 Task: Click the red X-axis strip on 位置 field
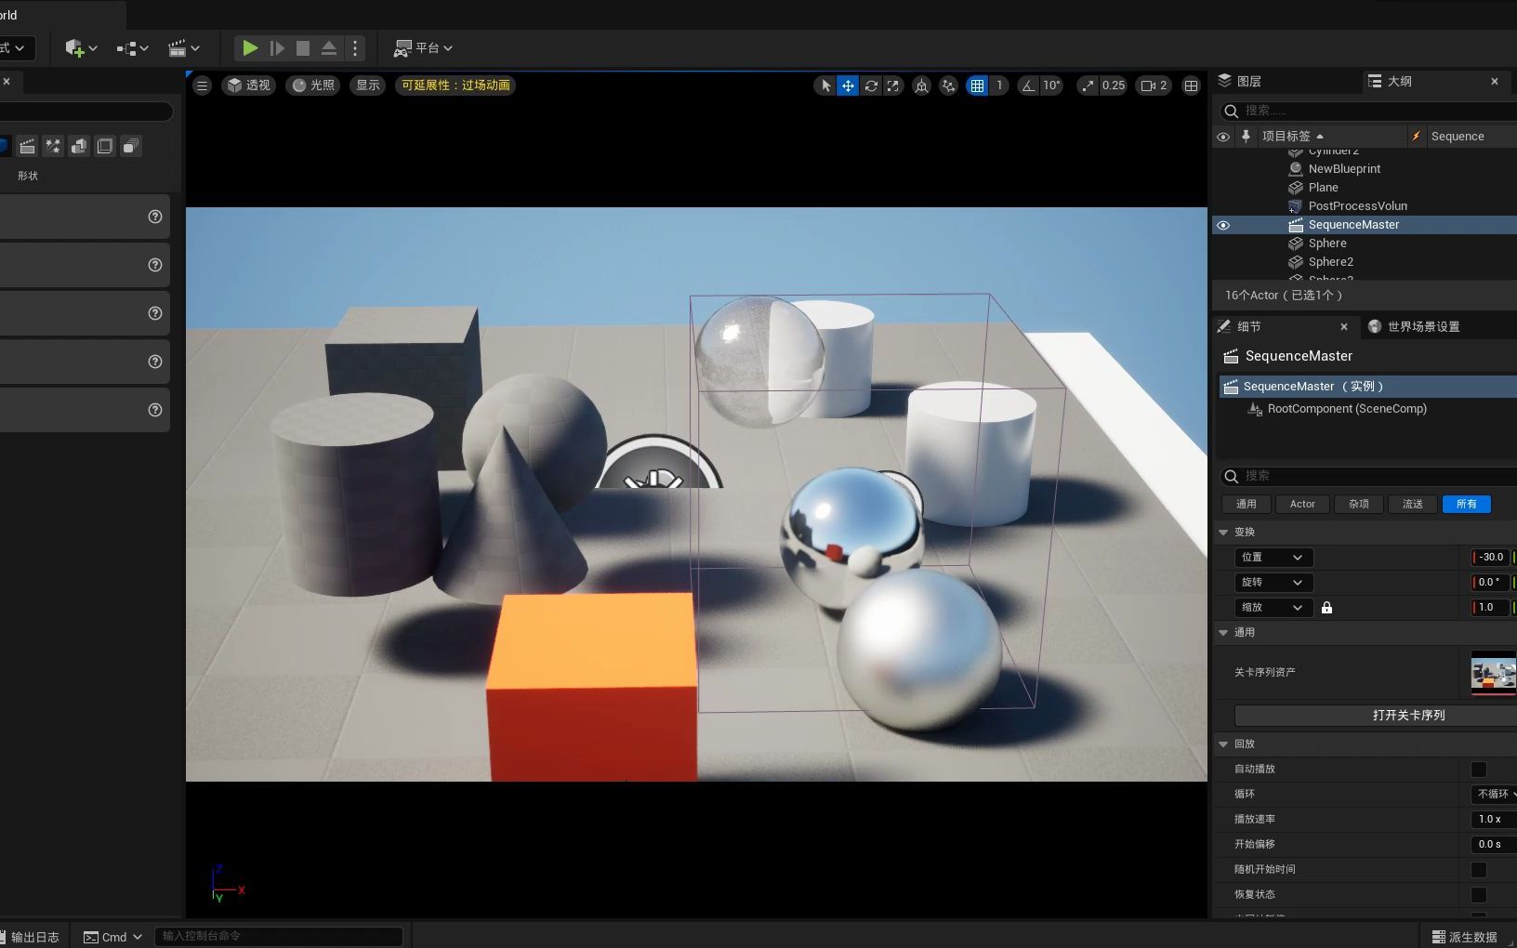click(x=1476, y=557)
